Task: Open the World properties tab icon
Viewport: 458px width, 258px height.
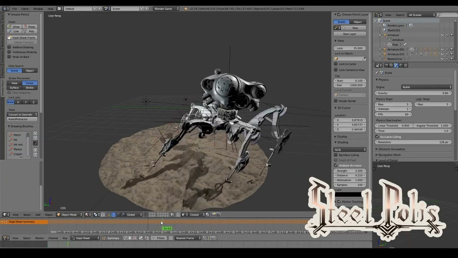Action: [x=401, y=65]
